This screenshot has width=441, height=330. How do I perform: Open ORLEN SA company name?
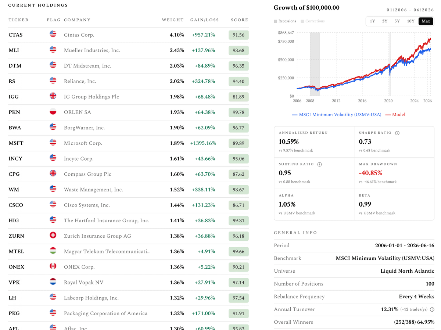pyautogui.click(x=78, y=112)
